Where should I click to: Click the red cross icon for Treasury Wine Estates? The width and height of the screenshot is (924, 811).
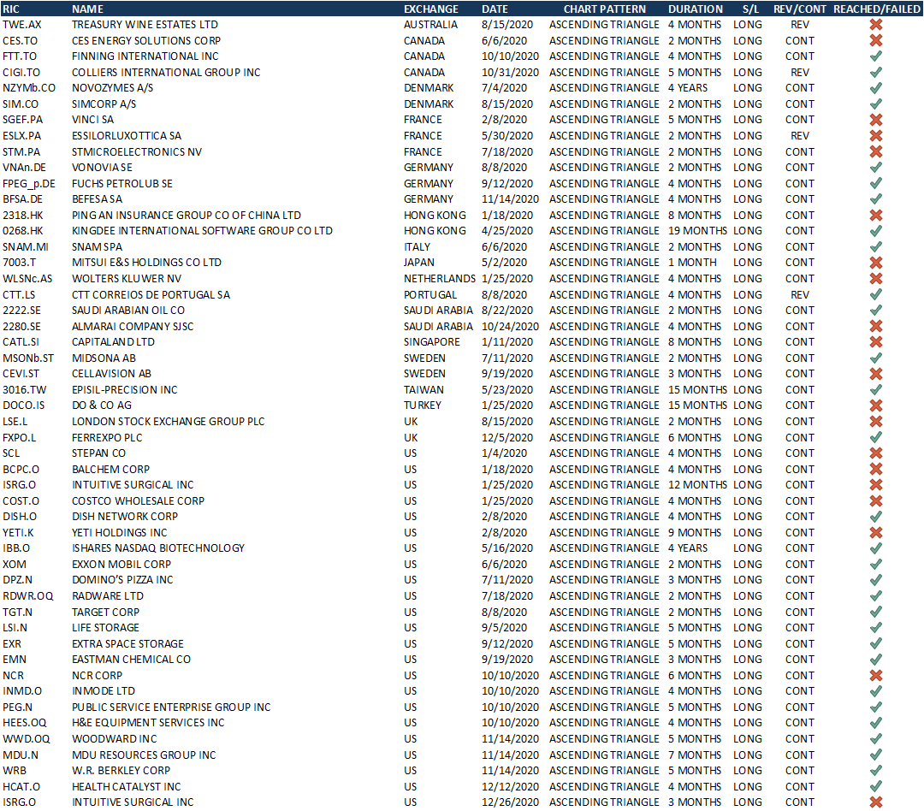click(x=876, y=25)
